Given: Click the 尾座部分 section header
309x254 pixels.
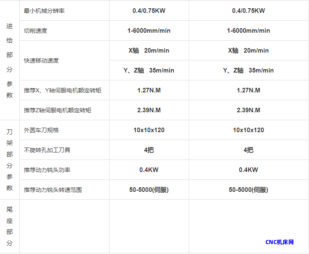Looking at the screenshot, I should pos(10,226).
